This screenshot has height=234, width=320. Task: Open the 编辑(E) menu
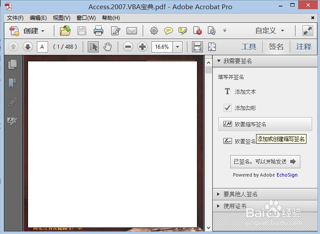38,18
